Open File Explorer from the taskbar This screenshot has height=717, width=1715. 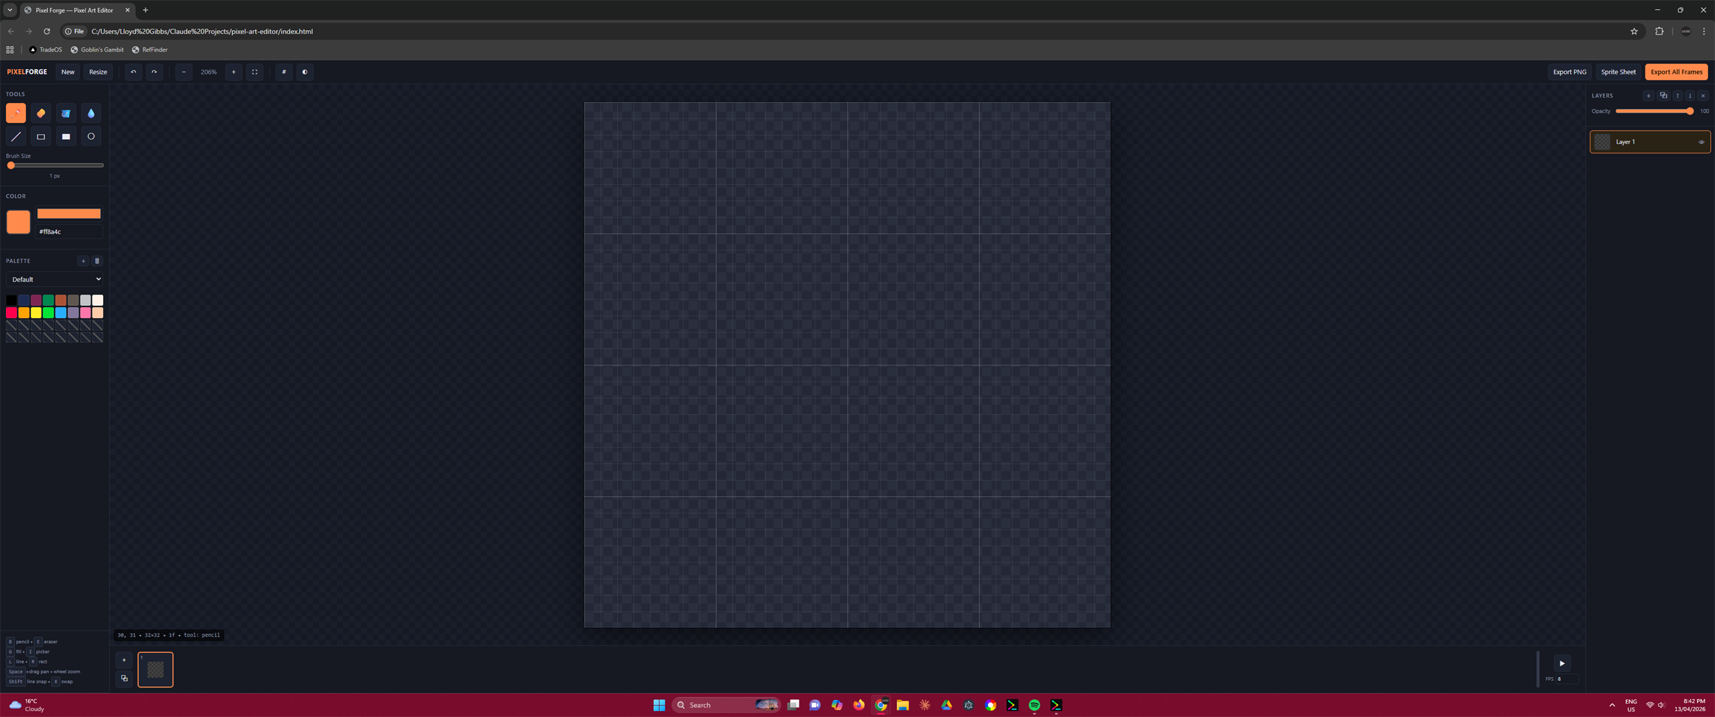(903, 705)
